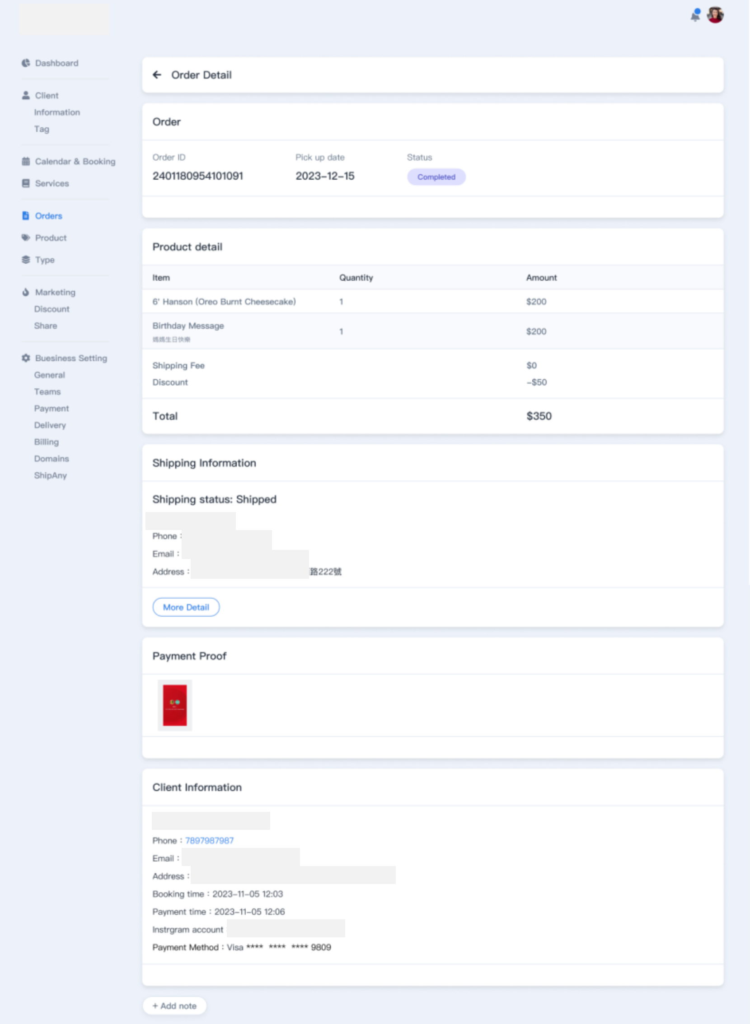Image resolution: width=750 pixels, height=1024 pixels.
Task: Open Payment under business settings
Action: 52,408
